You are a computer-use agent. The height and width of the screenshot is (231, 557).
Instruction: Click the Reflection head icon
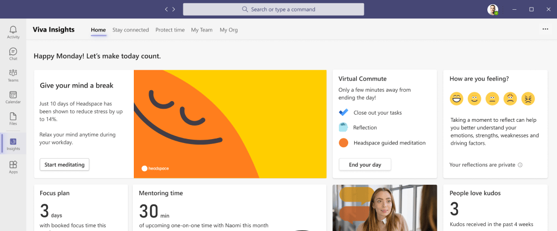pyautogui.click(x=343, y=127)
